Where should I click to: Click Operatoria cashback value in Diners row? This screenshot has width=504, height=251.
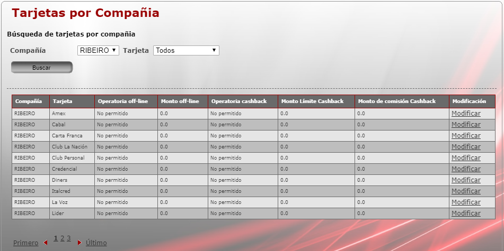tap(243, 180)
